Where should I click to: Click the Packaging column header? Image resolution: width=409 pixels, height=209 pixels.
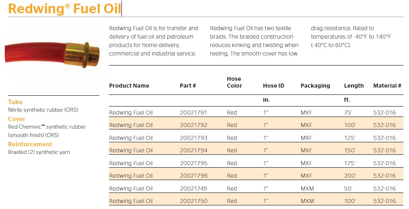315,86
